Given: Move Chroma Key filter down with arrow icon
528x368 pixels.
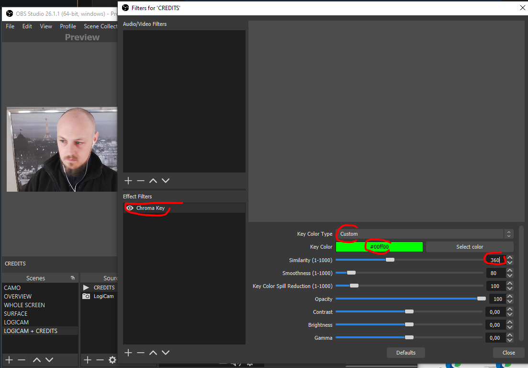Looking at the screenshot, I should (x=166, y=353).
